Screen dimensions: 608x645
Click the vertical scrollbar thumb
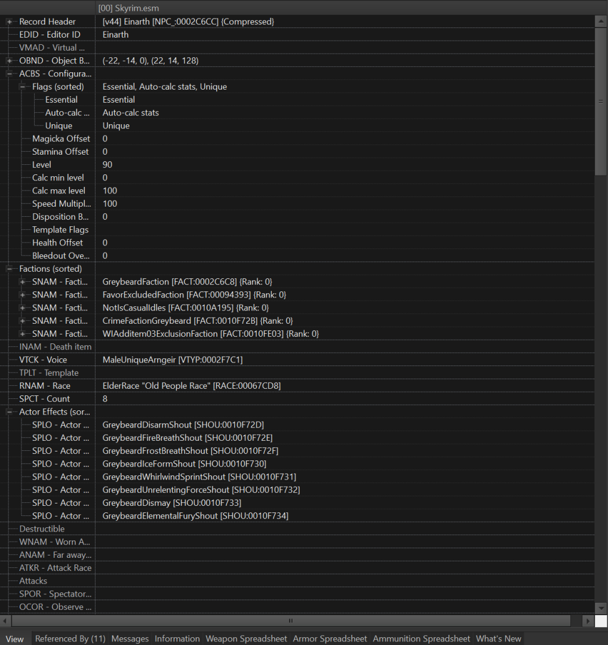[601, 101]
